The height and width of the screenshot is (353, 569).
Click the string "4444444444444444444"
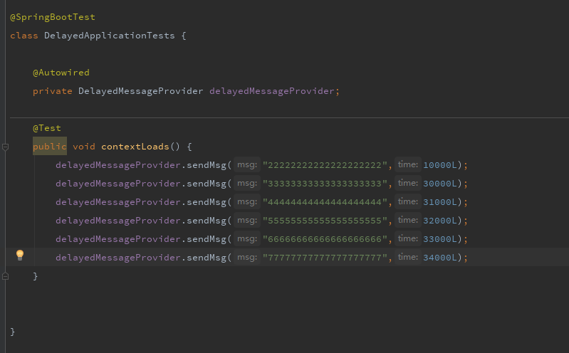pyautogui.click(x=325, y=202)
